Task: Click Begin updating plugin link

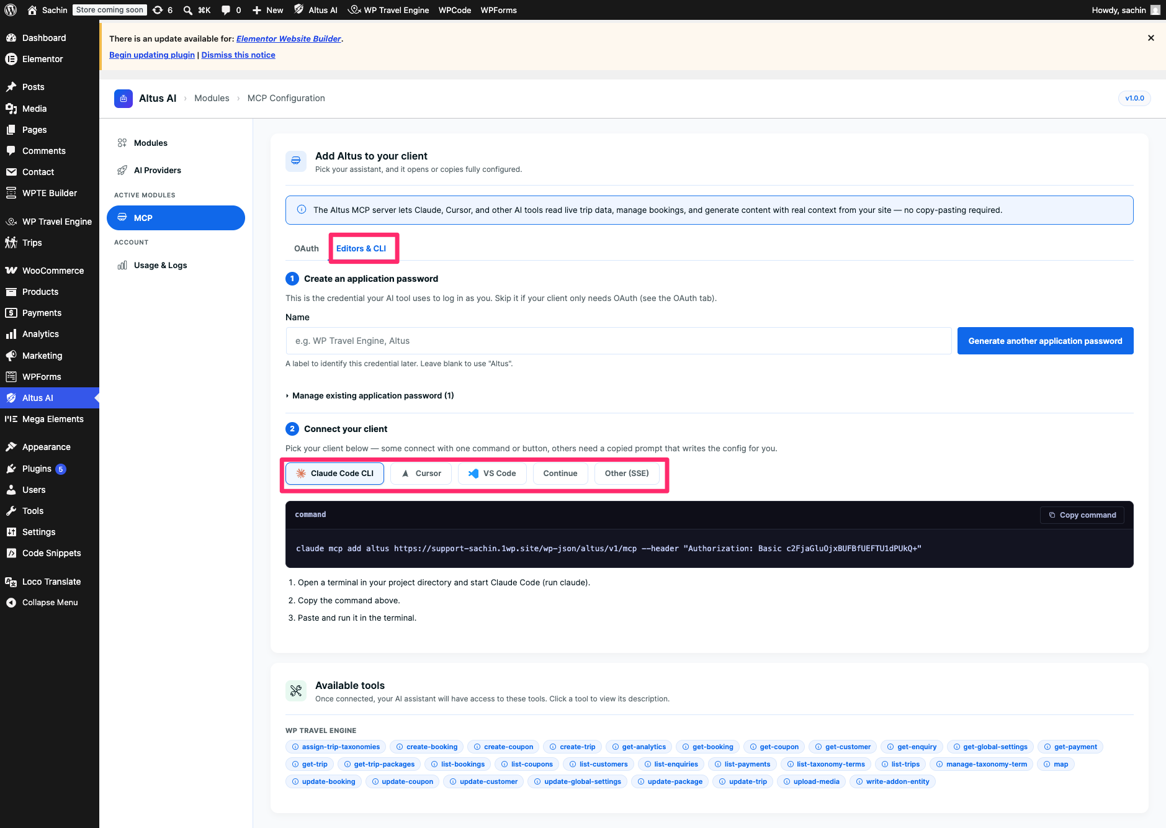Action: coord(152,55)
